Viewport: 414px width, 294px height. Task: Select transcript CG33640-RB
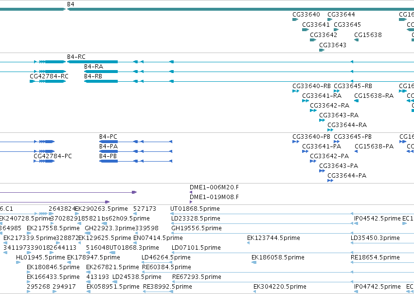pos(311,86)
